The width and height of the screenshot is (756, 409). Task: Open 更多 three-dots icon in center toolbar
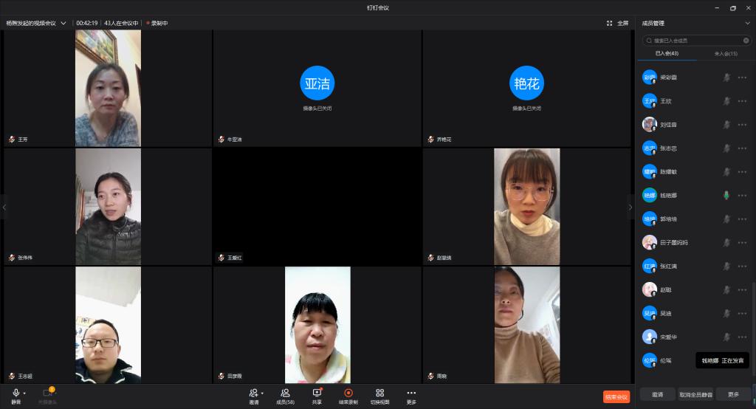click(411, 393)
